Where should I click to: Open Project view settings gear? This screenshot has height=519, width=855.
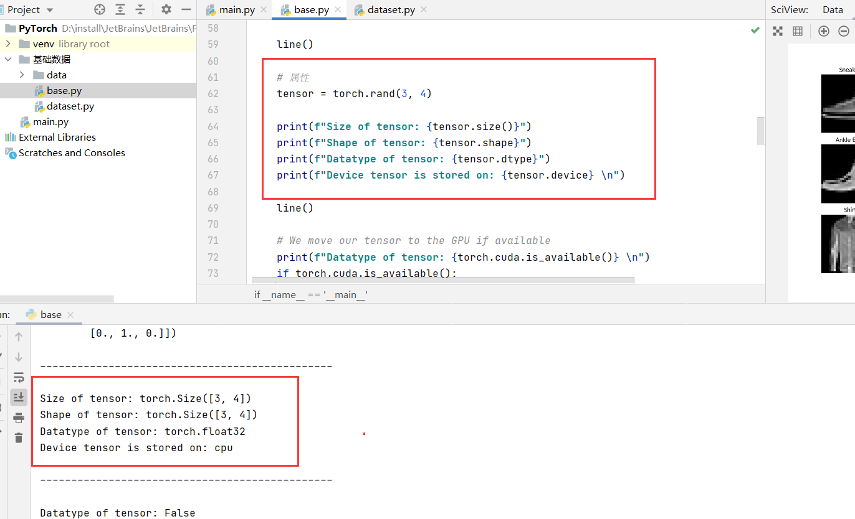[x=165, y=9]
